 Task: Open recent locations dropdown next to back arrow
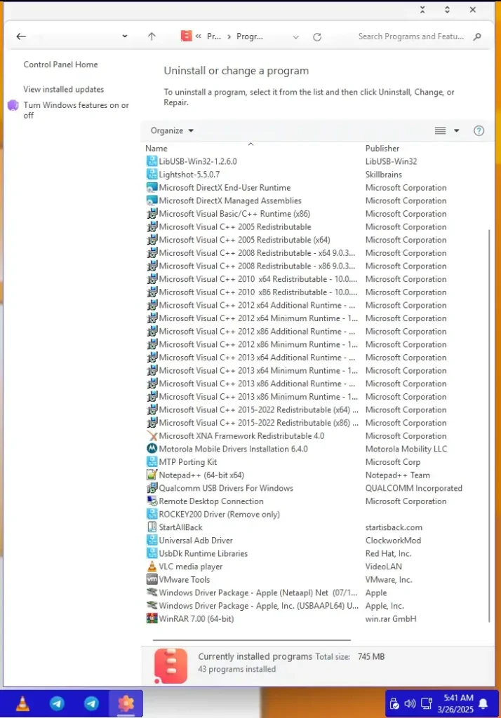[x=125, y=36]
